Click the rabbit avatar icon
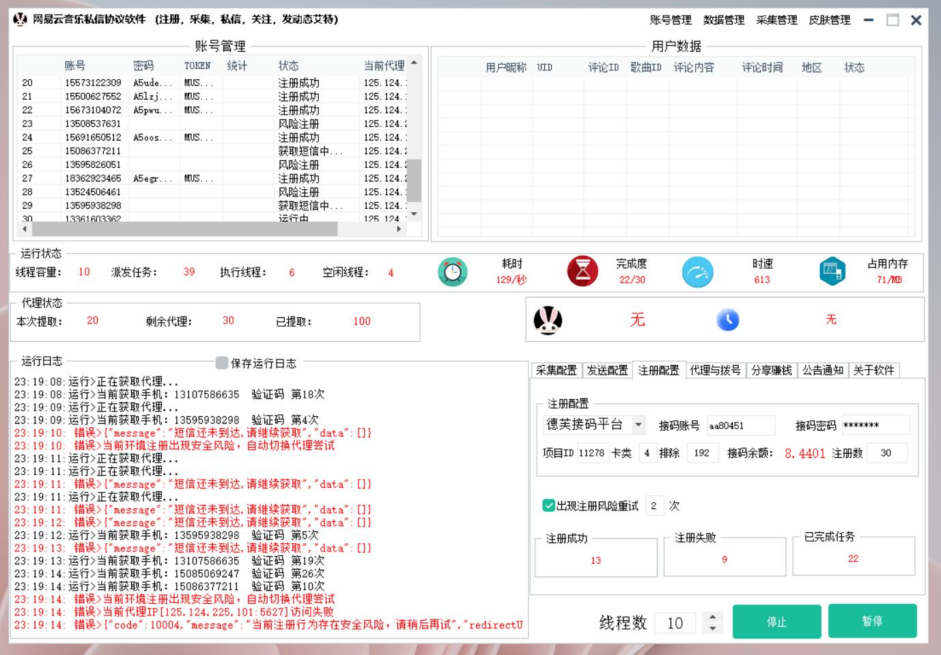 pyautogui.click(x=548, y=320)
